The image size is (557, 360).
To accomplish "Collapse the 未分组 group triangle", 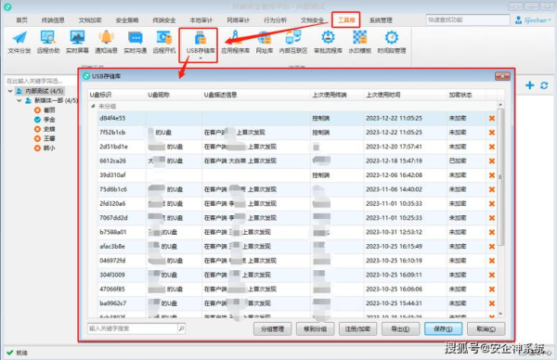I will pos(93,106).
